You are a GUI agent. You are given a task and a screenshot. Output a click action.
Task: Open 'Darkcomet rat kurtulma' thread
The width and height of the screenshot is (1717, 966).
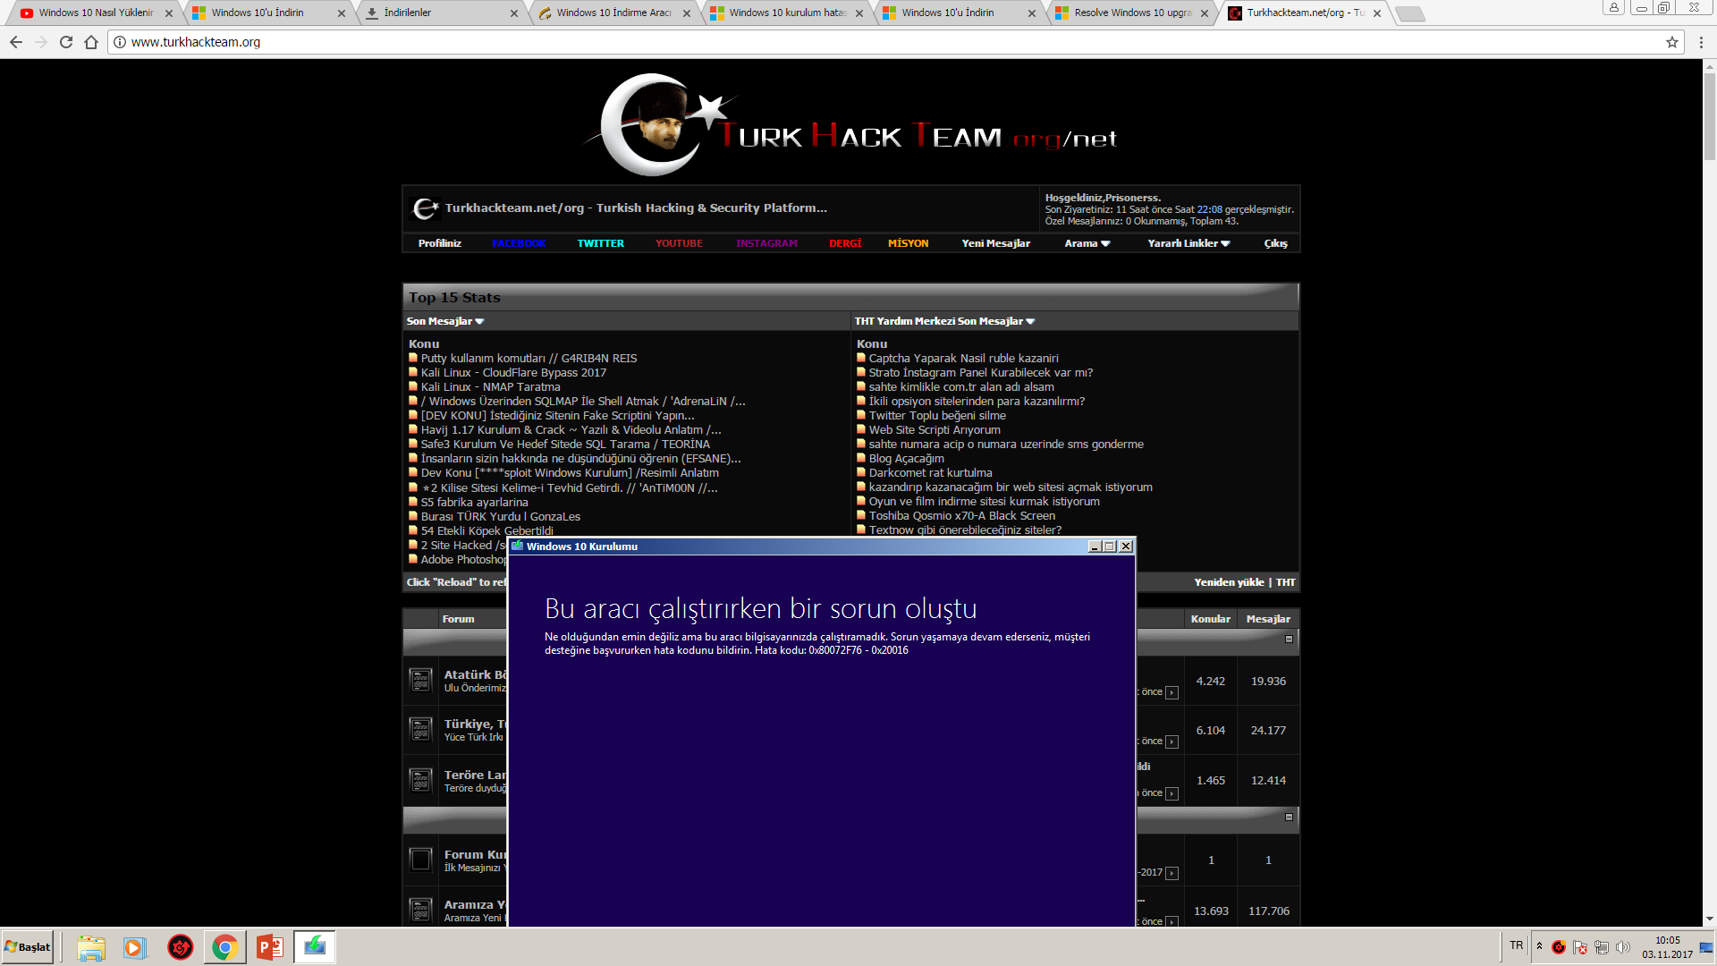pyautogui.click(x=930, y=473)
